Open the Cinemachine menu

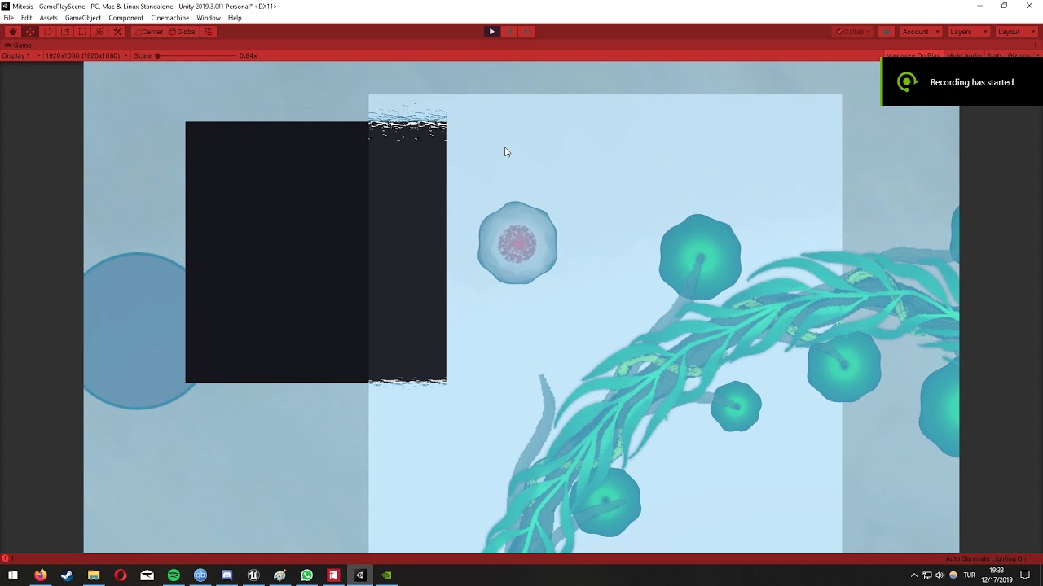pos(169,17)
